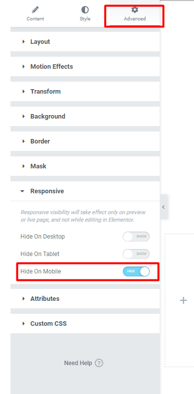The width and height of the screenshot is (194, 394).
Task: Collapse the panel with the side chevron
Action: [x=163, y=207]
